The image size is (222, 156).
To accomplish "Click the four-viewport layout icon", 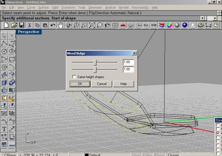I will point(115,25).
